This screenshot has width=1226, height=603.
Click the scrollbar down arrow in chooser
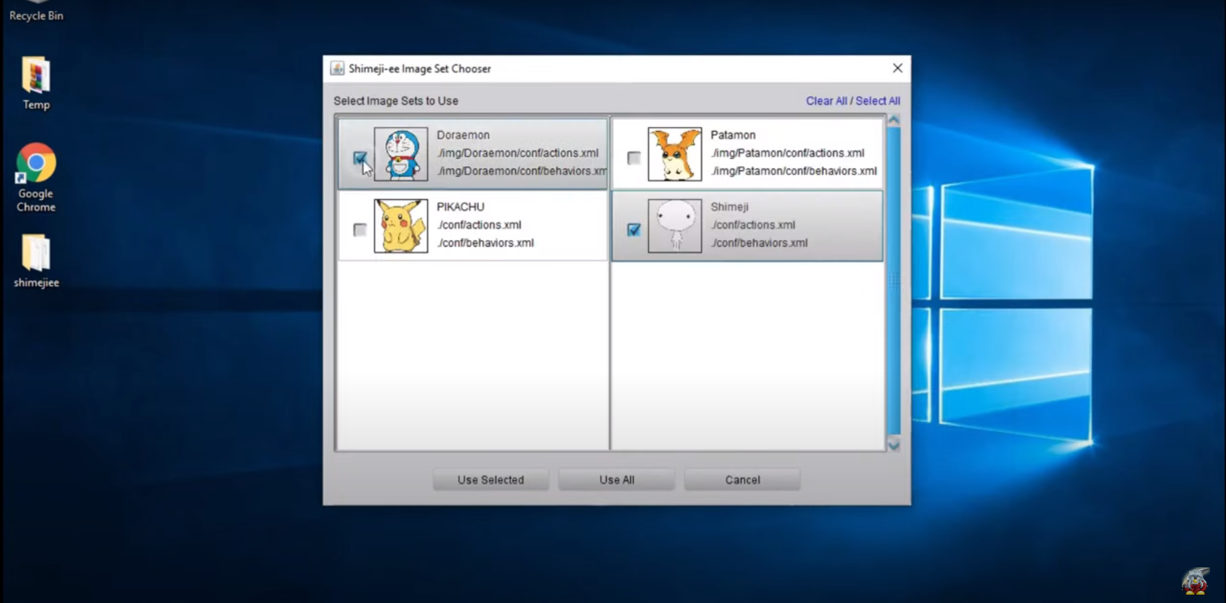click(894, 445)
